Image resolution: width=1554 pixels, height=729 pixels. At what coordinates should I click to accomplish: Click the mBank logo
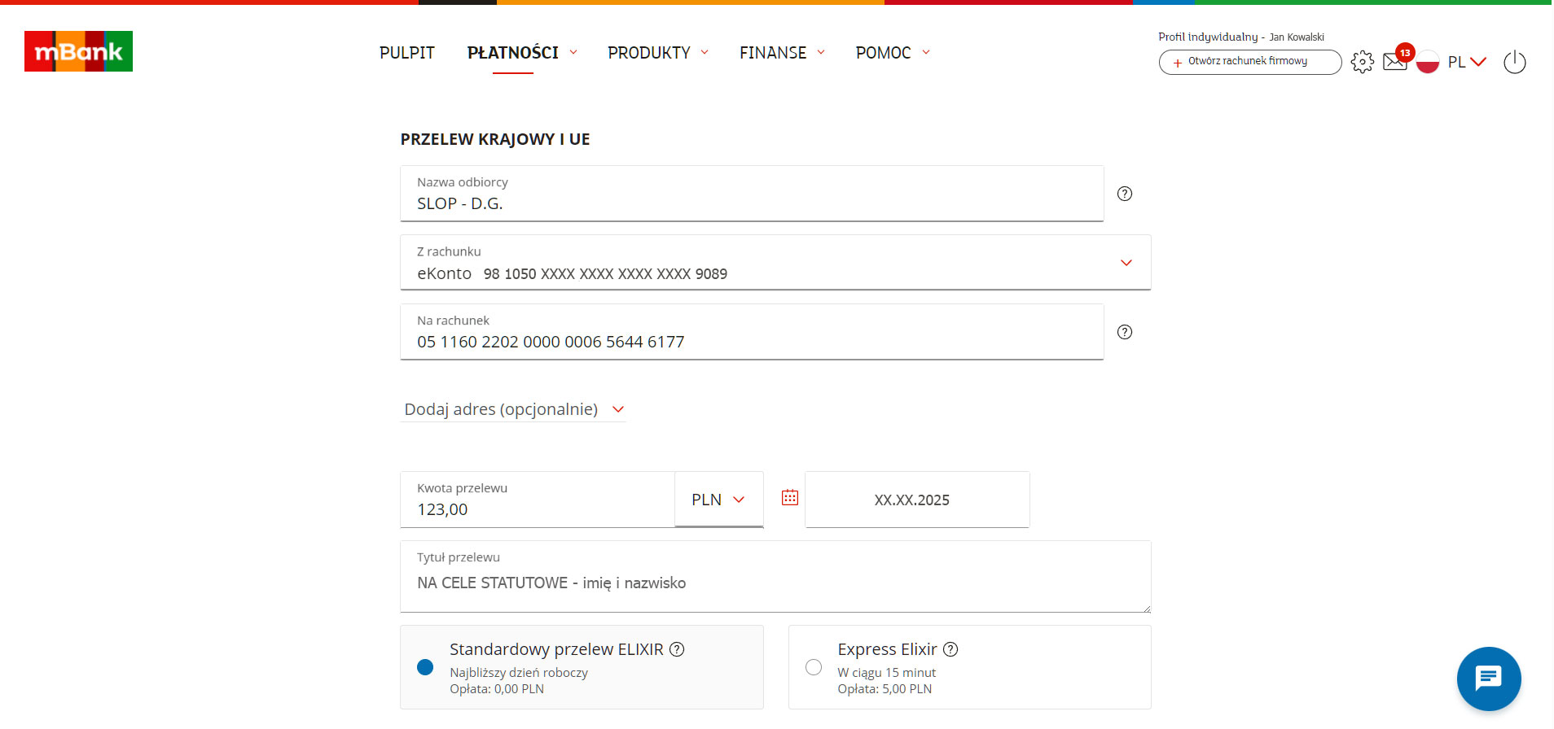click(78, 51)
